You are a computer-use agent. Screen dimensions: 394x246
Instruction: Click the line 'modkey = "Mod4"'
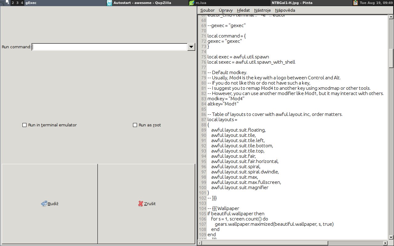pos(226,99)
